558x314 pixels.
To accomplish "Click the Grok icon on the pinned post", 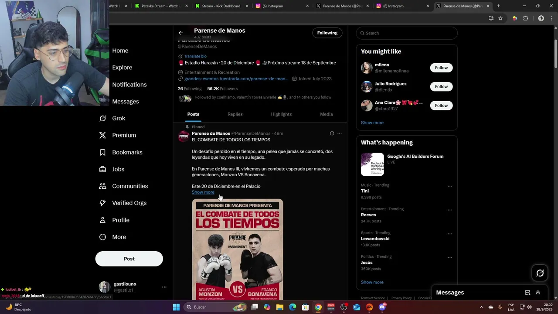I will pos(332,133).
